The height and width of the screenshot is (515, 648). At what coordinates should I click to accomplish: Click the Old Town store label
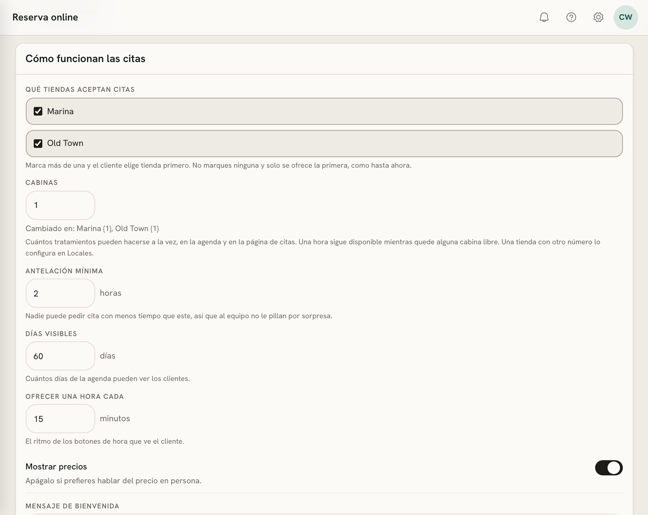[x=65, y=143]
